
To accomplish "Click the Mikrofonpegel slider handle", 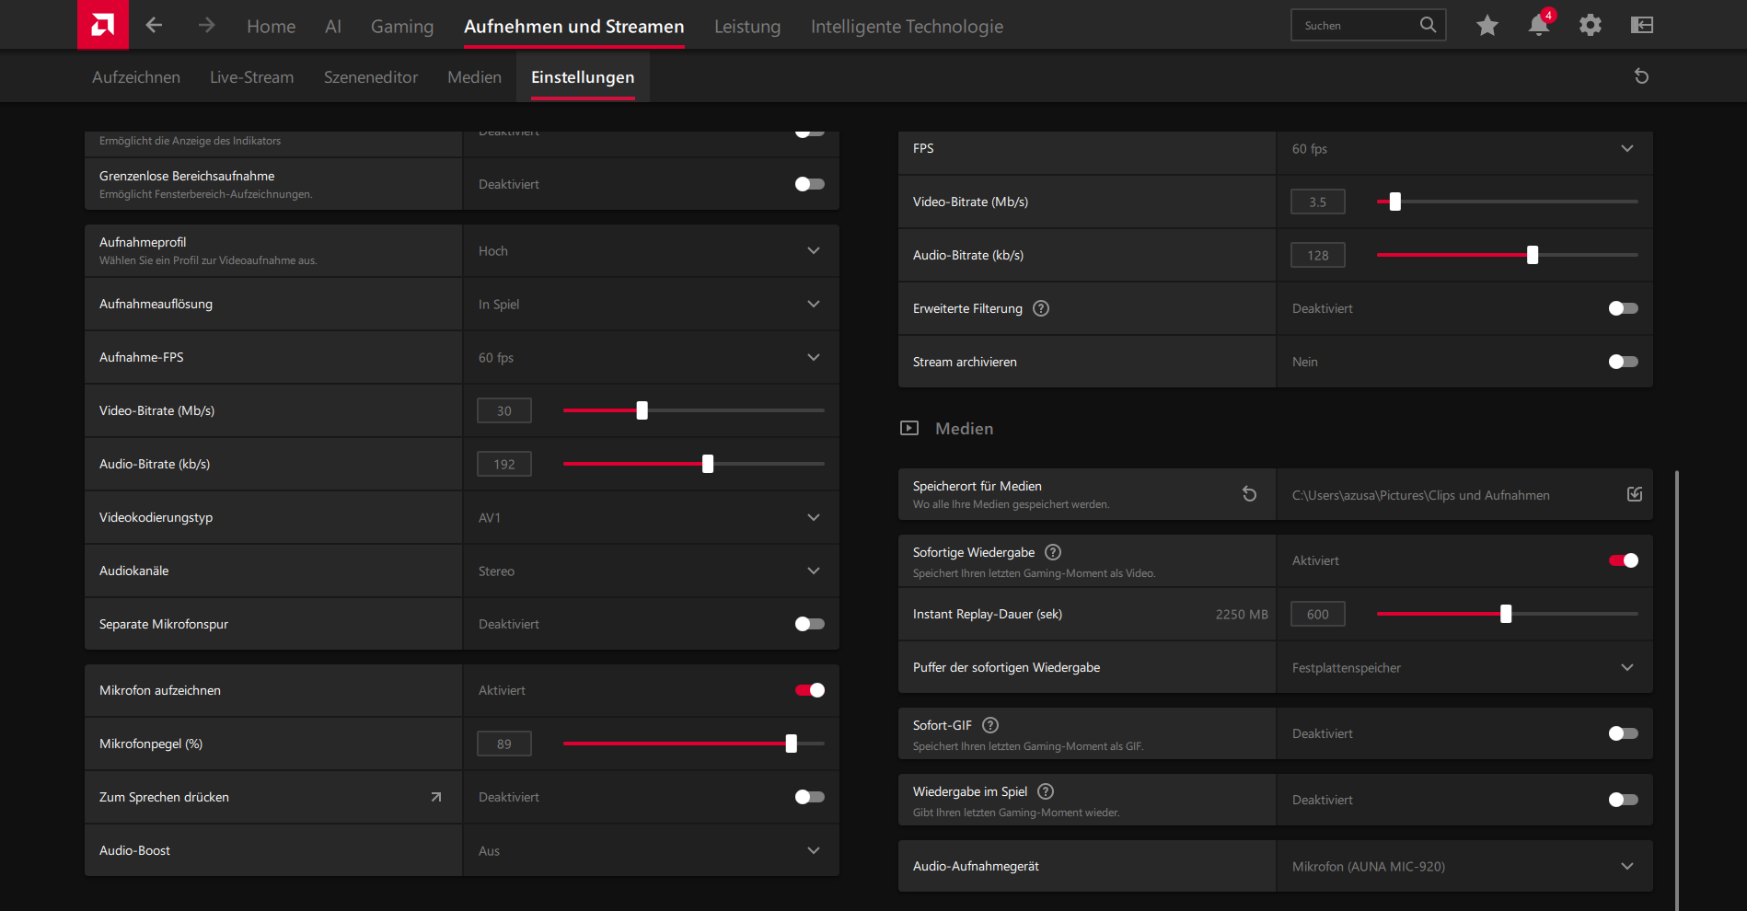I will click(792, 744).
